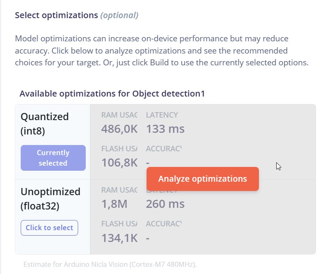Click the Available optimizations for Object detection1 title

(112, 94)
